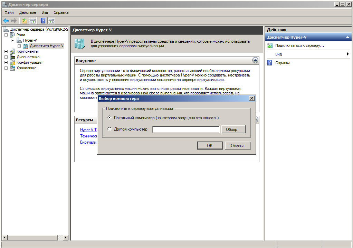Expand the Хранилище tree node
353x248 pixels.
pos(6,68)
